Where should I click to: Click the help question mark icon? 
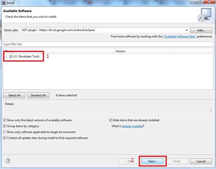[x=8, y=161]
